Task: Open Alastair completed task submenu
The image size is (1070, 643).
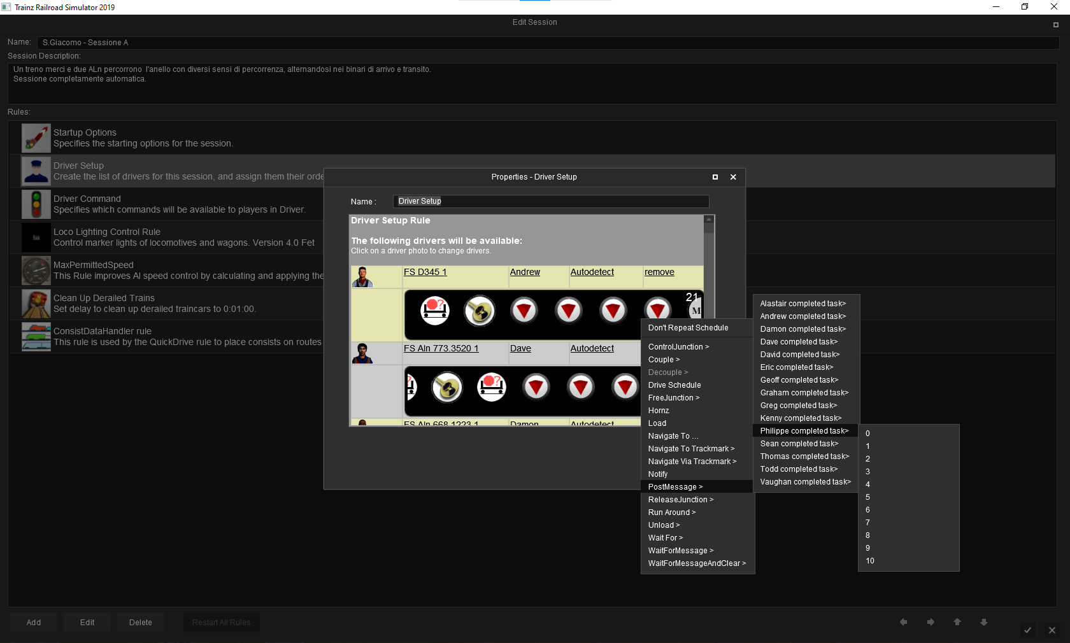Action: [x=803, y=304]
